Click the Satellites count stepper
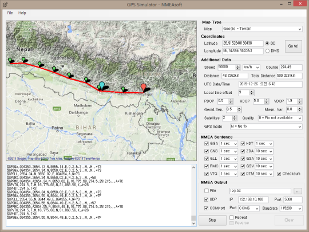The height and width of the screenshot is (232, 309). [234, 118]
